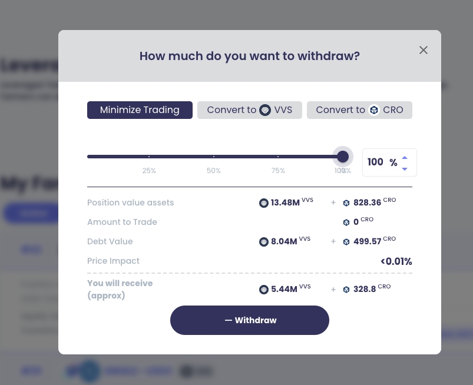Viewport: 473px width, 385px height.
Task: Choose the Convert to VVS option
Action: [250, 110]
